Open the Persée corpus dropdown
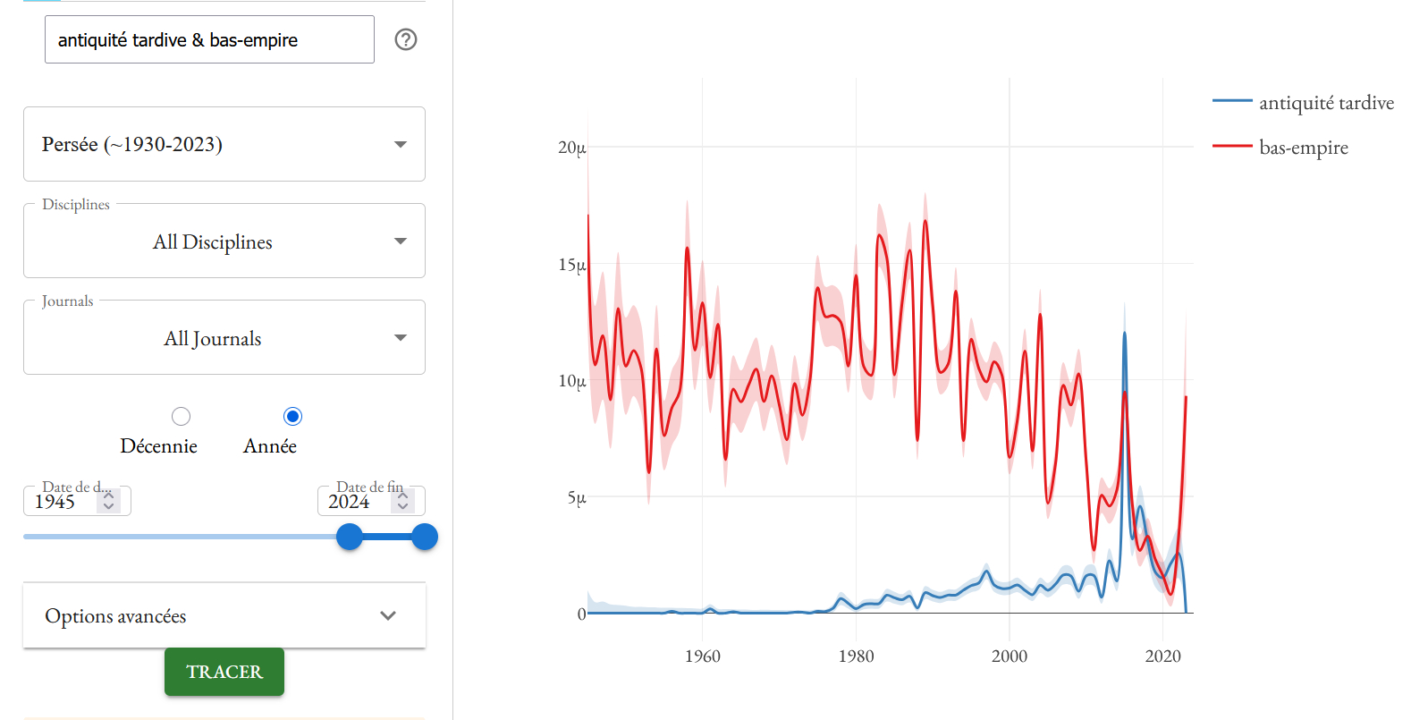This screenshot has height=720, width=1411. pyautogui.click(x=224, y=144)
